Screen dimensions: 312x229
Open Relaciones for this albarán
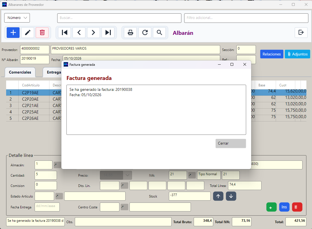(272, 54)
